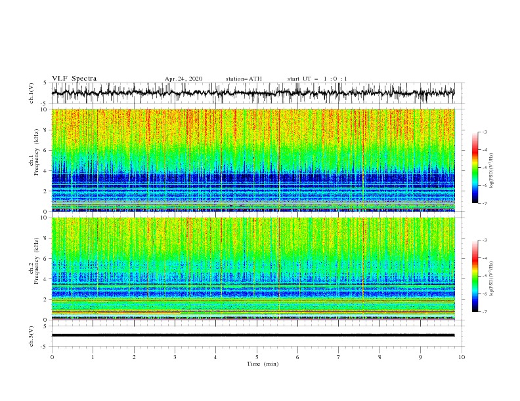Click the time axis tick label '5'
The width and height of the screenshot is (520, 401).
point(257,357)
